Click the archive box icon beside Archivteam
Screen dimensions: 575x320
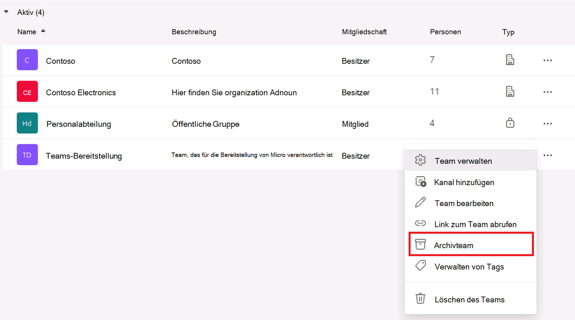tap(420, 244)
